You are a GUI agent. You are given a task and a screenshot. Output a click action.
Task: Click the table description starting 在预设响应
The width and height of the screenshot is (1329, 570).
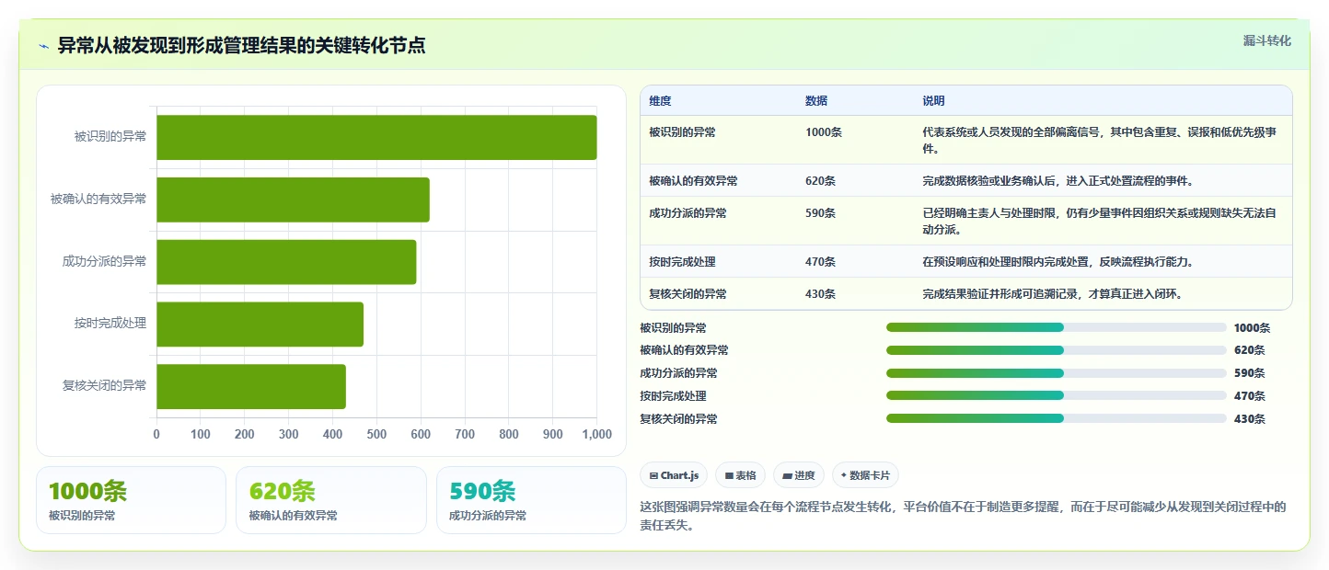coord(1058,262)
